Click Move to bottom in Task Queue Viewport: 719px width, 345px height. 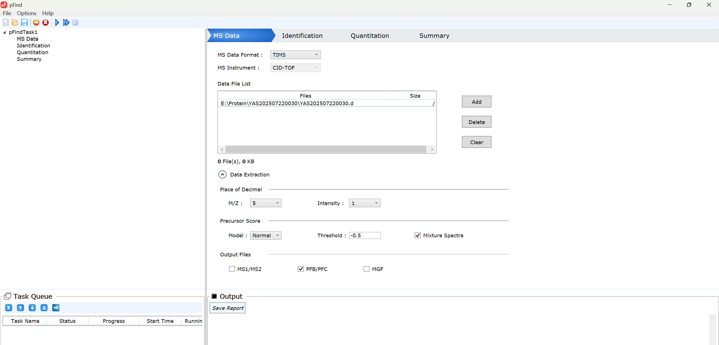(x=44, y=308)
